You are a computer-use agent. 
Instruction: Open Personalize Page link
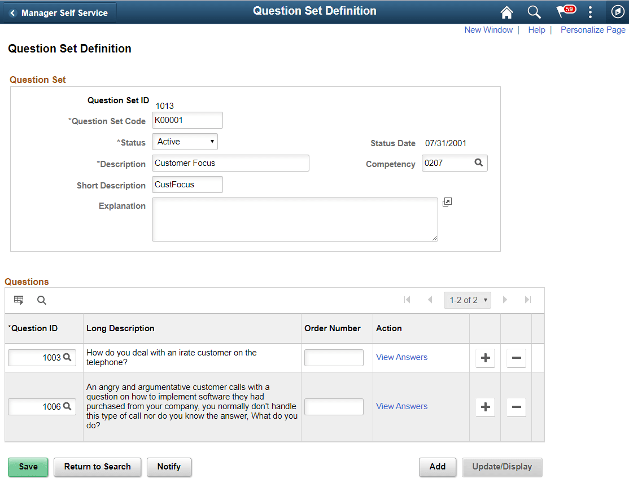tap(593, 30)
